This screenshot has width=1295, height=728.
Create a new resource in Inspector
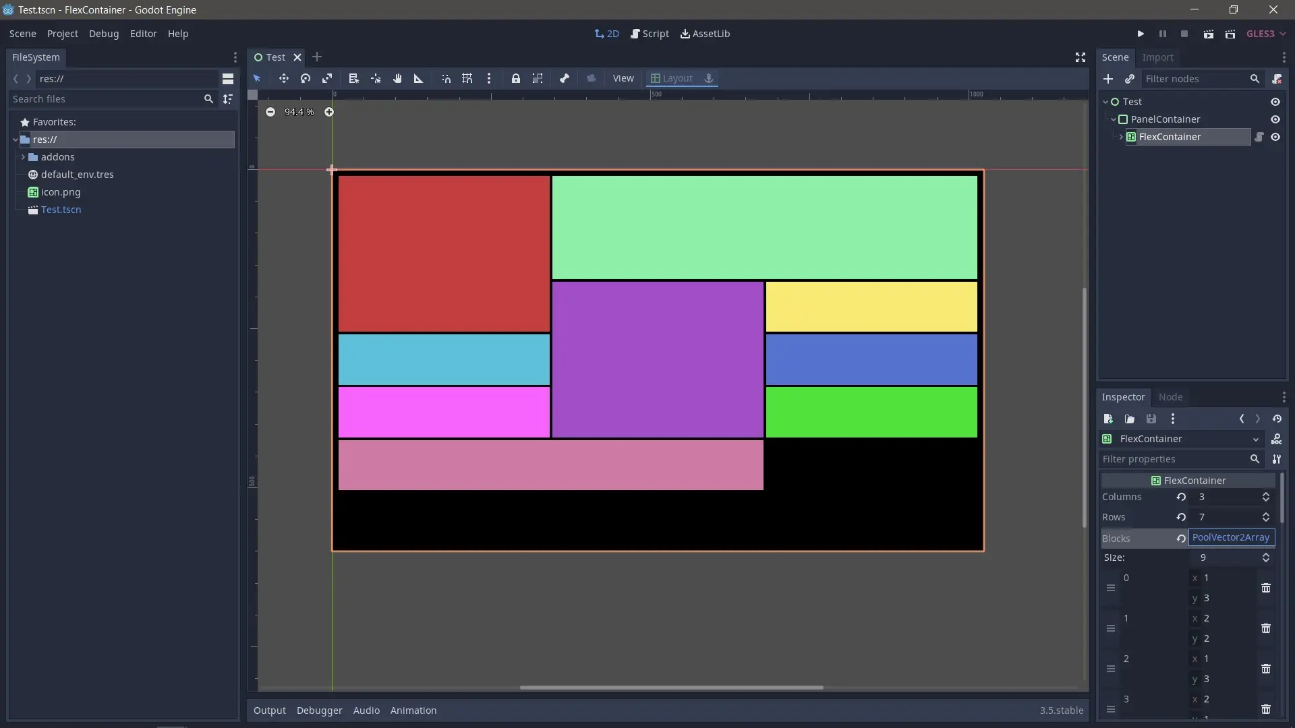[x=1108, y=419]
